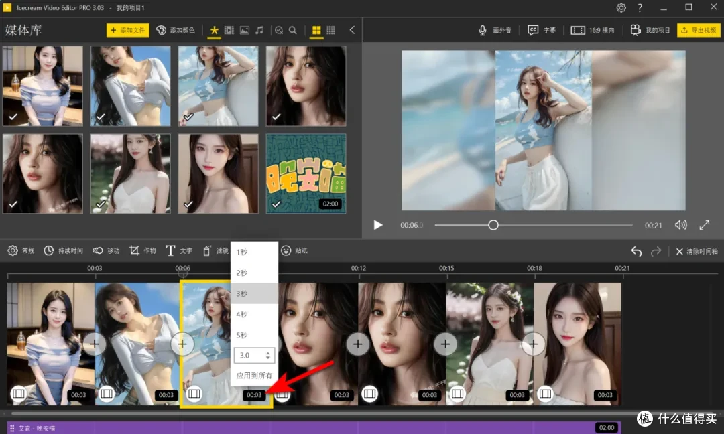Open duration badge 00:03 on second clip
This screenshot has height=434, width=724.
point(166,394)
